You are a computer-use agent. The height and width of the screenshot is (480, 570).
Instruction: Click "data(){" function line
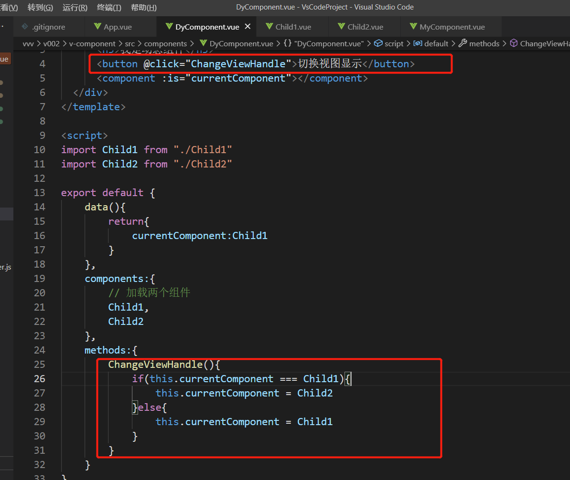pyautogui.click(x=105, y=207)
